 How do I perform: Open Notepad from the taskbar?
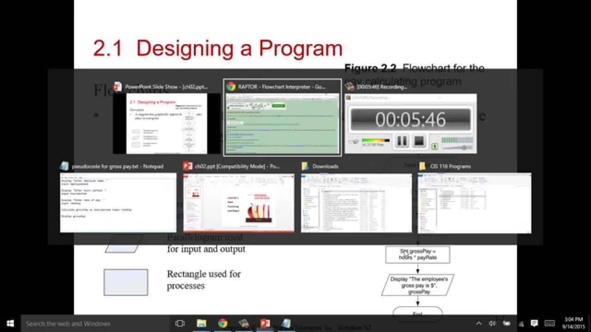(286, 323)
